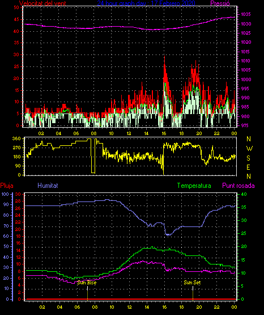This screenshot has width=264, height=315.
Task: Click wind direction axis value 90
Action: (18, 166)
